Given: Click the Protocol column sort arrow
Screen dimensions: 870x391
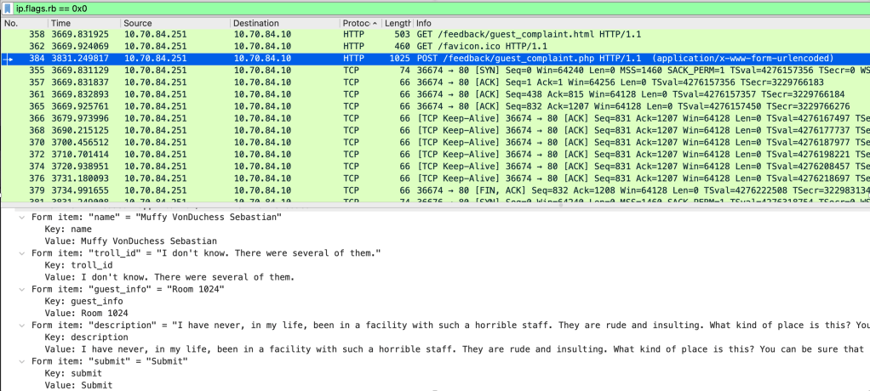Looking at the screenshot, I should click(x=375, y=23).
